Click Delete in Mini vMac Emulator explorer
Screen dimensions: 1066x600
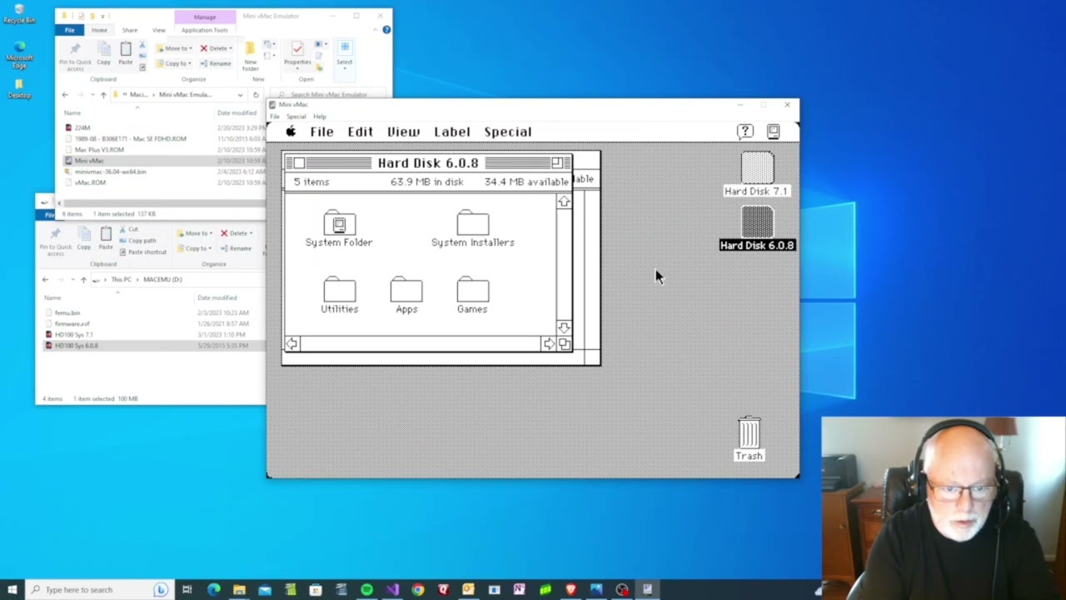(217, 48)
